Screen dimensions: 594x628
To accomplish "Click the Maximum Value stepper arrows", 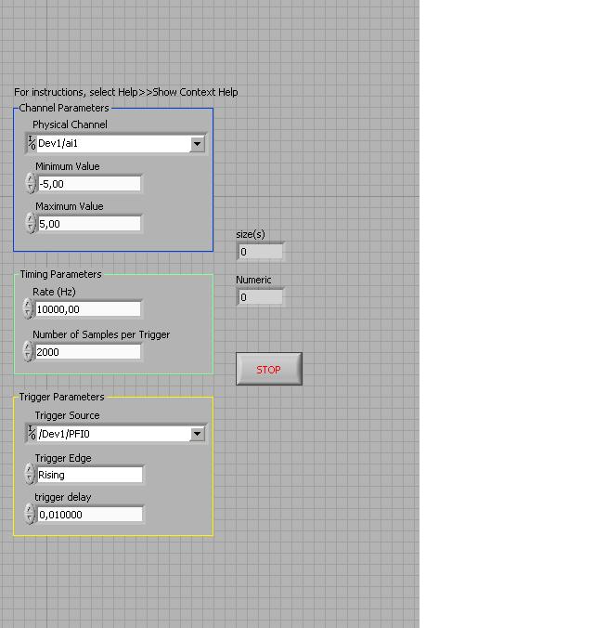I will (31, 223).
